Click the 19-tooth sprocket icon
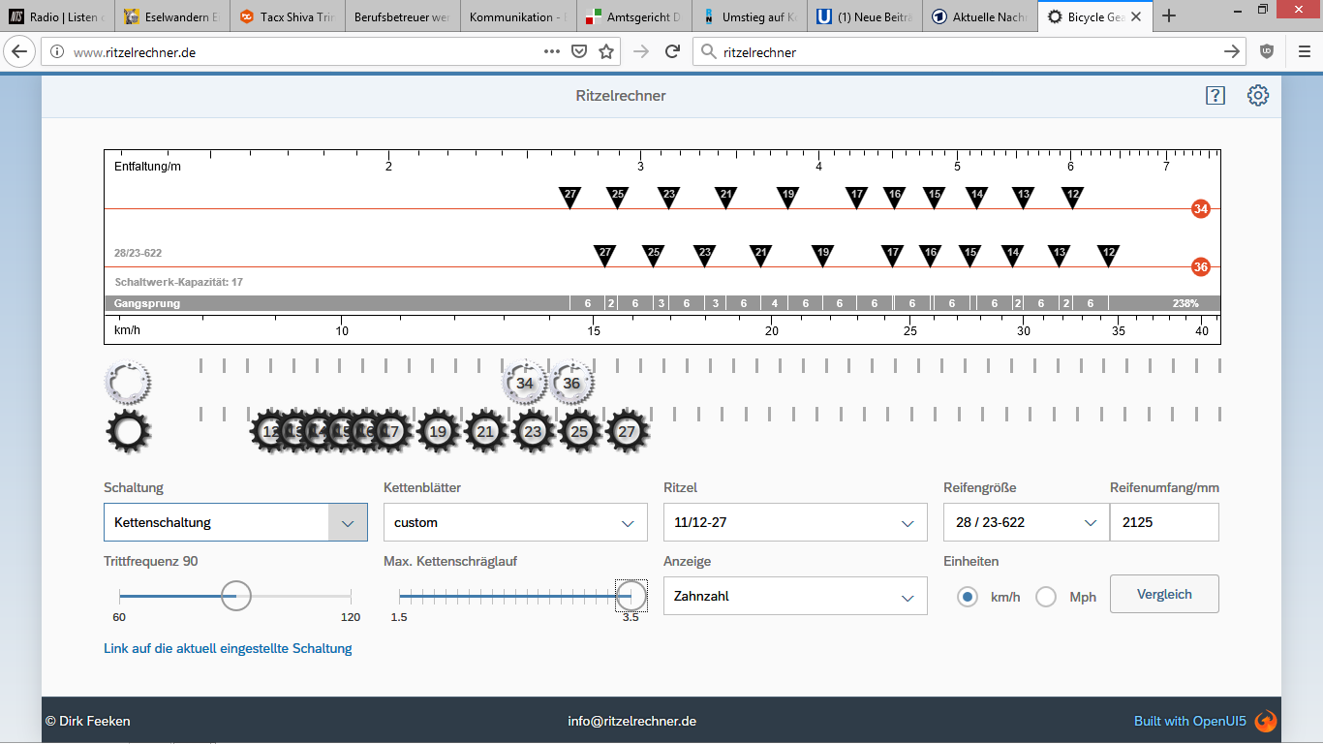 [x=438, y=432]
